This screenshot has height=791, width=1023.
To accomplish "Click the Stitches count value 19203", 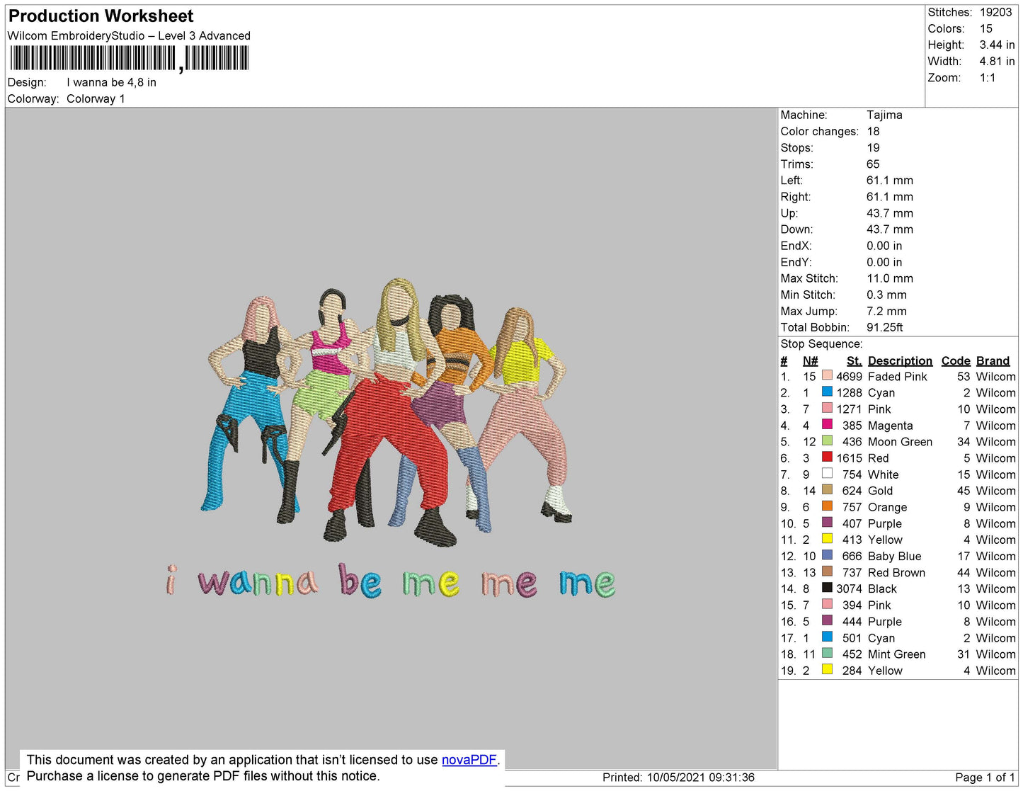I will click(x=995, y=12).
